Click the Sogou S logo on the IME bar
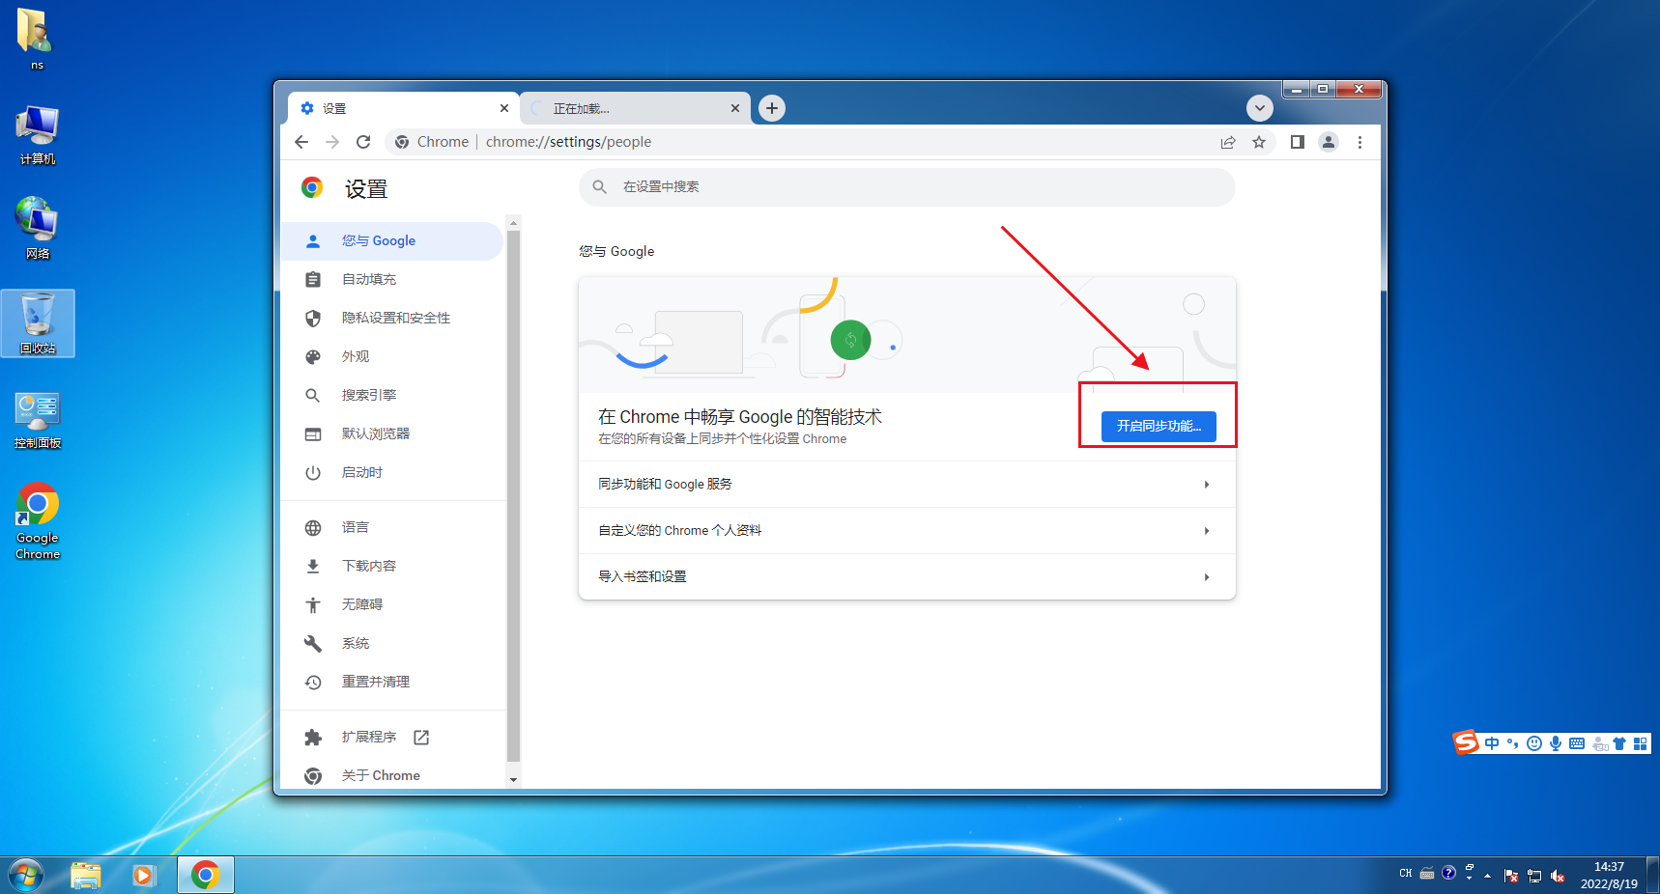Image resolution: width=1660 pixels, height=894 pixels. 1466,742
